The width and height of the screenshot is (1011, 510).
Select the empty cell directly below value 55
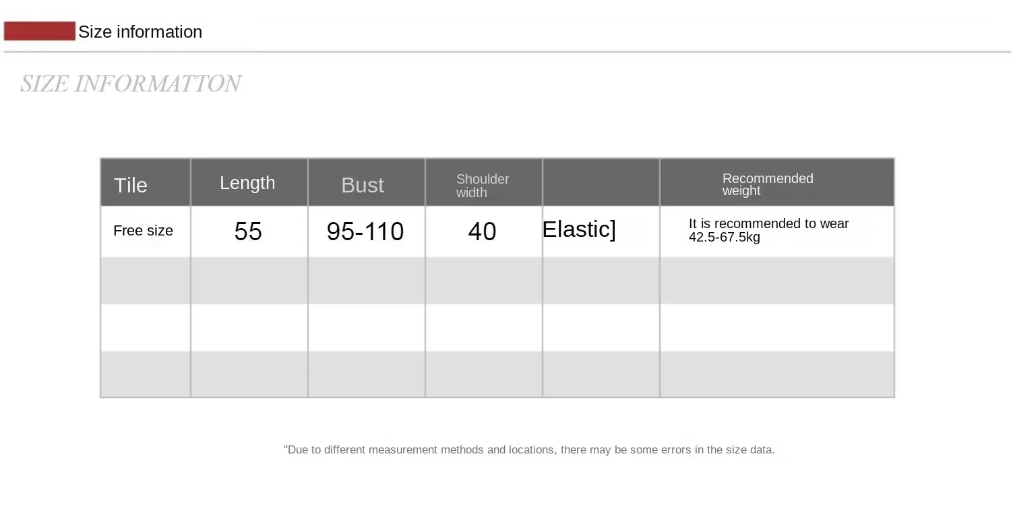tap(249, 281)
